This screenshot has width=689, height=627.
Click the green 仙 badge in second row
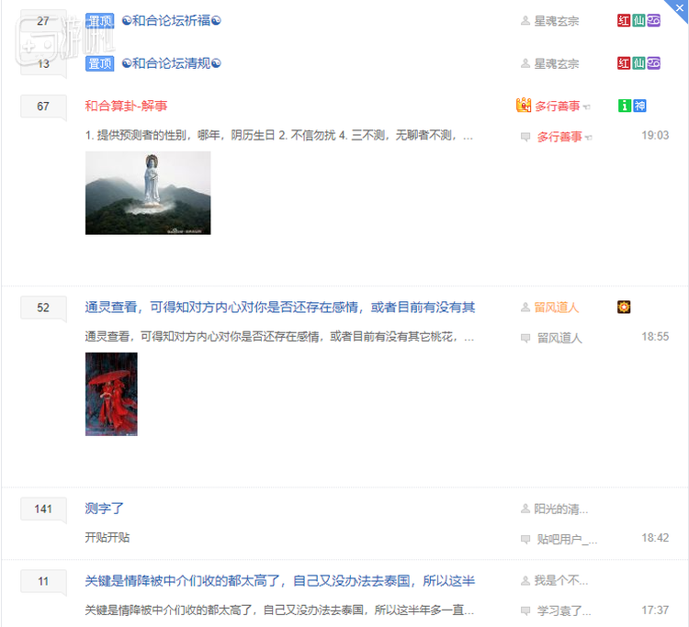[x=638, y=63]
